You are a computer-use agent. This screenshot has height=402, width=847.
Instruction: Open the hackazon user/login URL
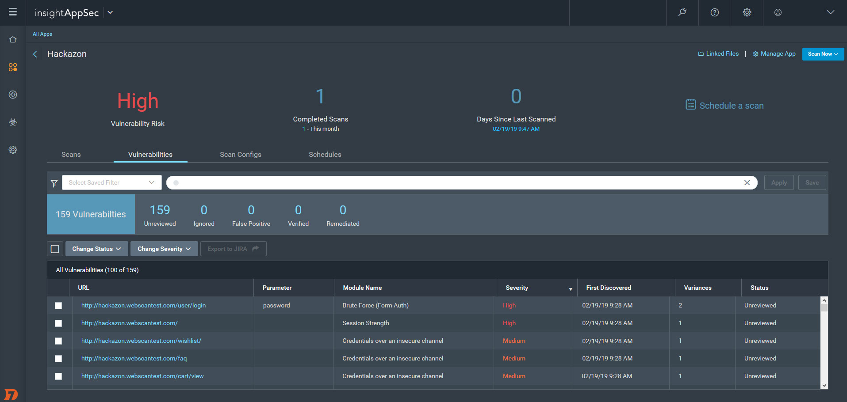coord(143,305)
